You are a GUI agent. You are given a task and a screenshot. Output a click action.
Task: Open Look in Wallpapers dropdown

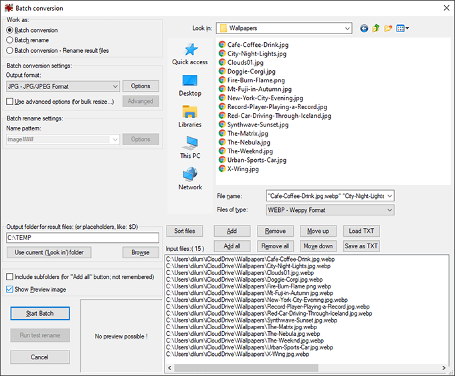click(x=284, y=28)
